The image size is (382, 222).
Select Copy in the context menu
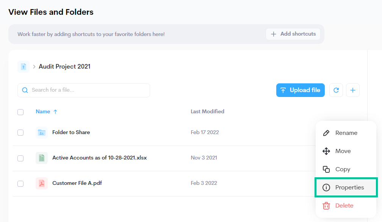coord(343,169)
